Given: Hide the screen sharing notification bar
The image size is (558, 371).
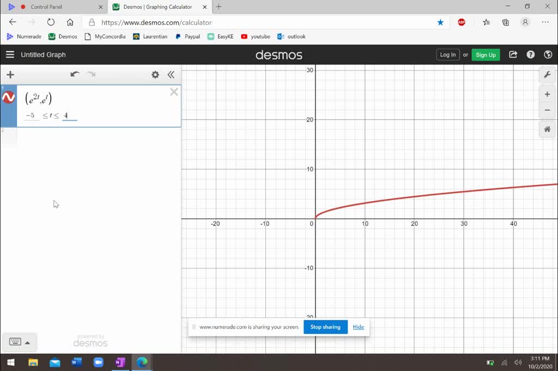Looking at the screenshot, I should [359, 327].
